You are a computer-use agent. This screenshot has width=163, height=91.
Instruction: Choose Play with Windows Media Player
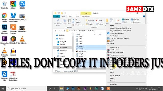(x=120, y=31)
